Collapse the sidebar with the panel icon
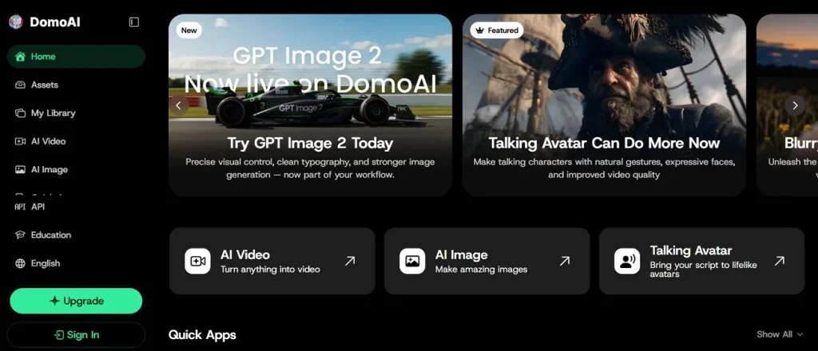 [x=134, y=22]
